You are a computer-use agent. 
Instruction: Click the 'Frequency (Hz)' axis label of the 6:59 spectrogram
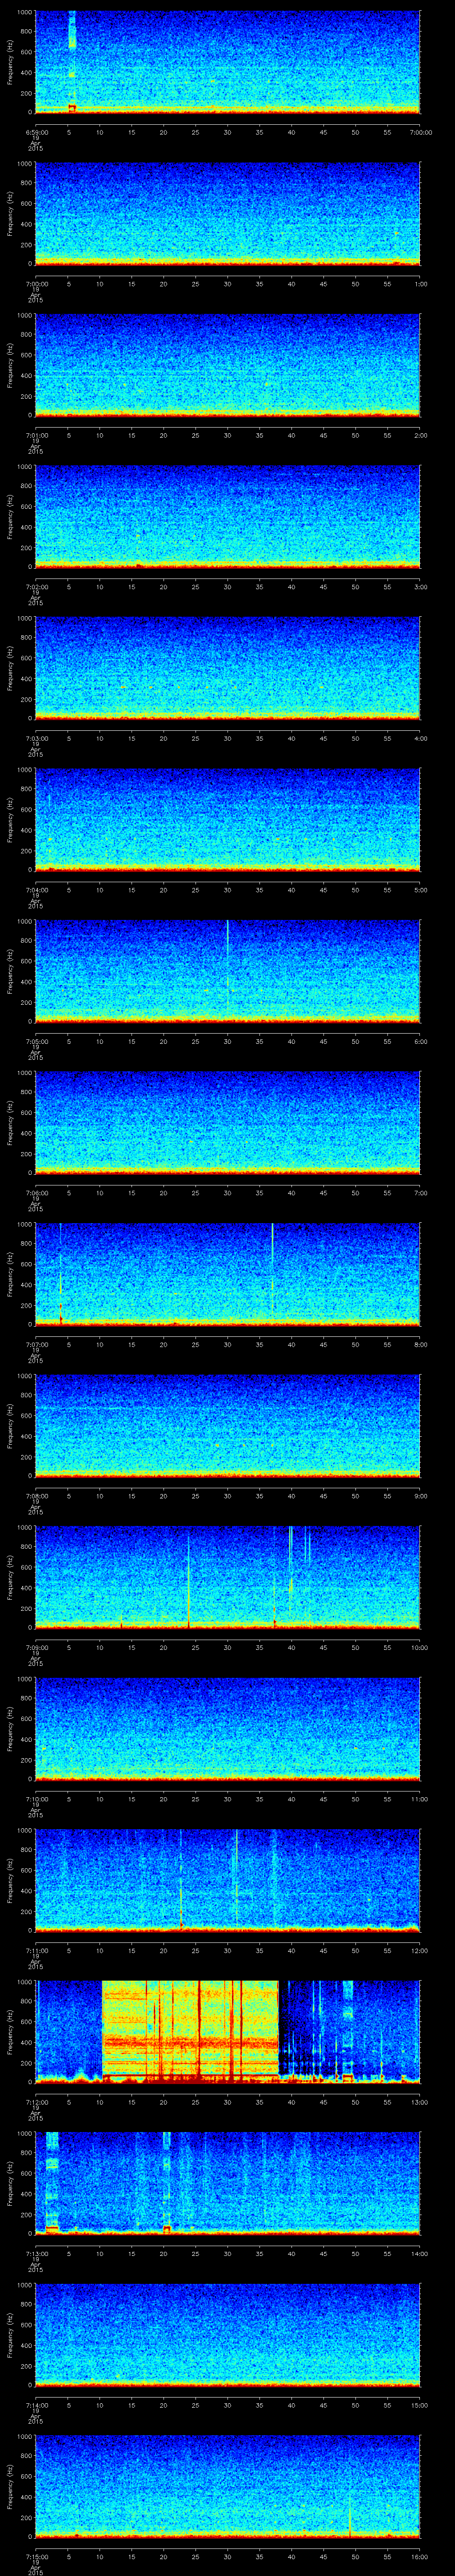10,62
